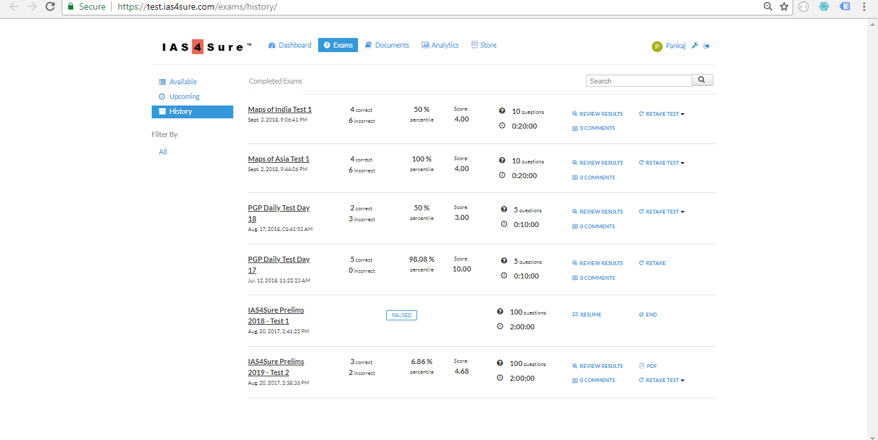Open Maps of India Test 1 link
Screen dimensions: 878x440
280,109
